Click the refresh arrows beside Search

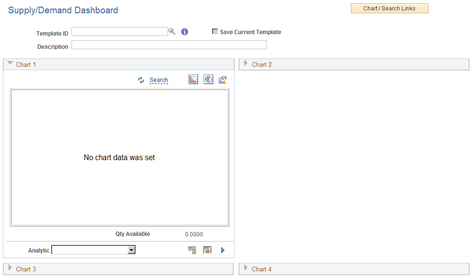[141, 80]
